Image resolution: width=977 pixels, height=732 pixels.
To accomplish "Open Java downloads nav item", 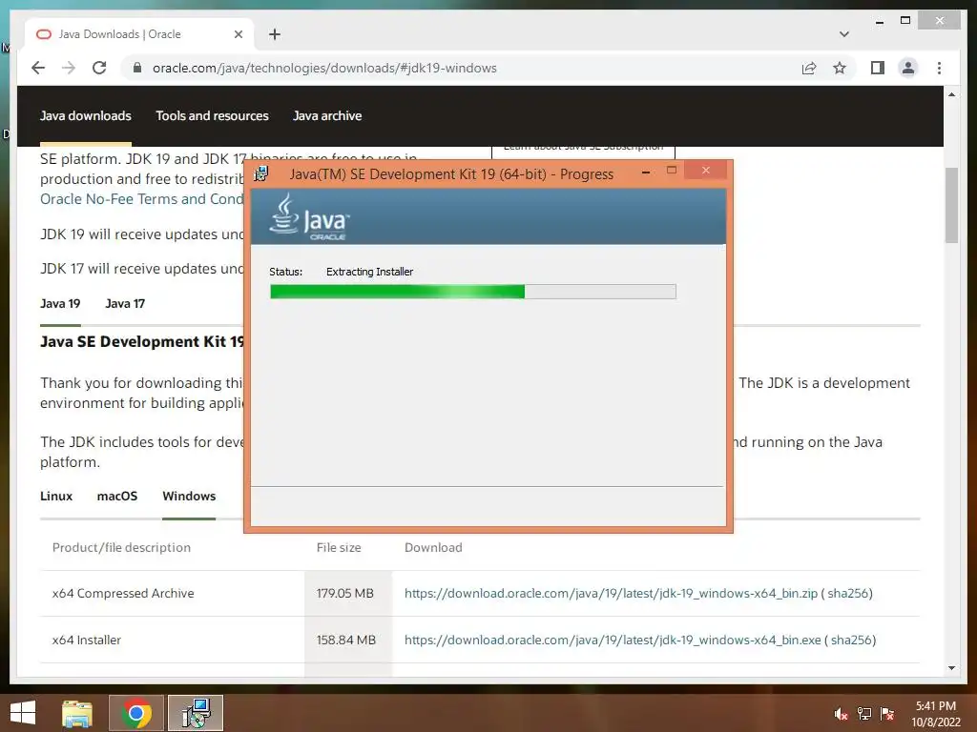I will point(86,115).
